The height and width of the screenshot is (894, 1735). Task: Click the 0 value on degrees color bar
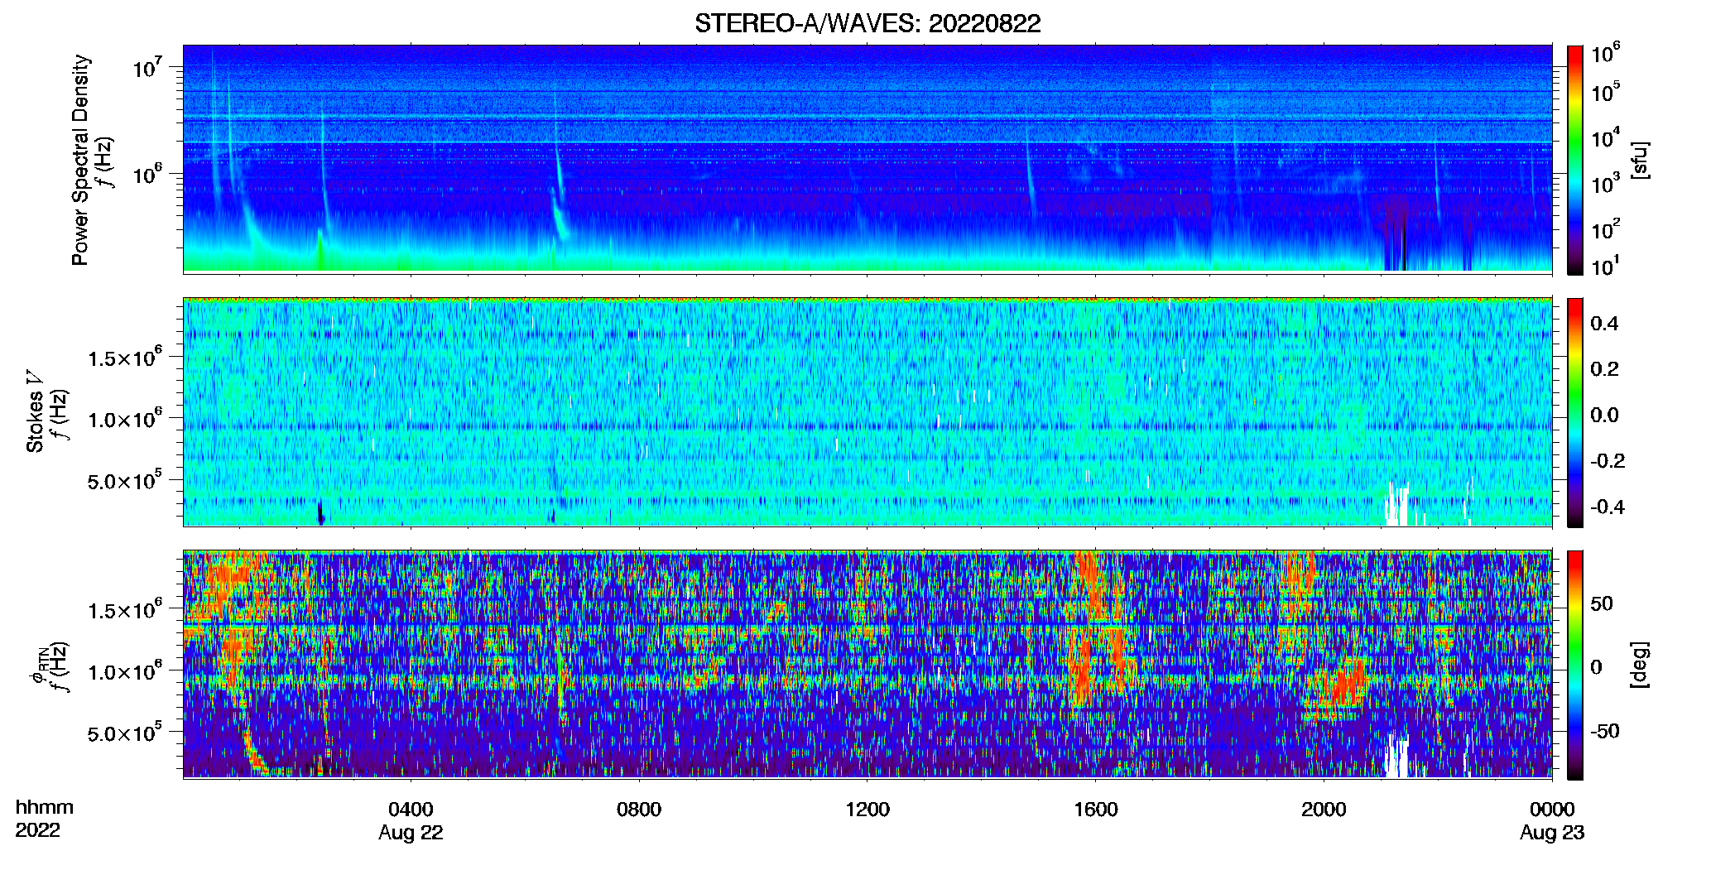point(1596,667)
